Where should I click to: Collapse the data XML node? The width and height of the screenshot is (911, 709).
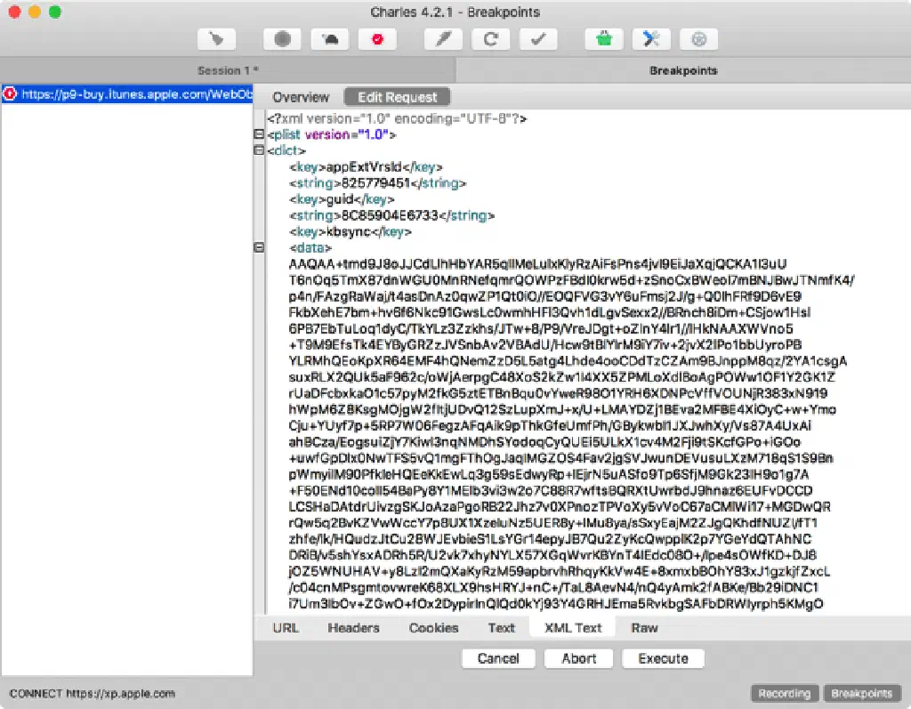tap(260, 247)
